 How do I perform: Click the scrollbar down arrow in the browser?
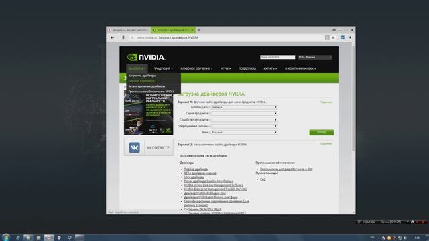tap(353, 212)
